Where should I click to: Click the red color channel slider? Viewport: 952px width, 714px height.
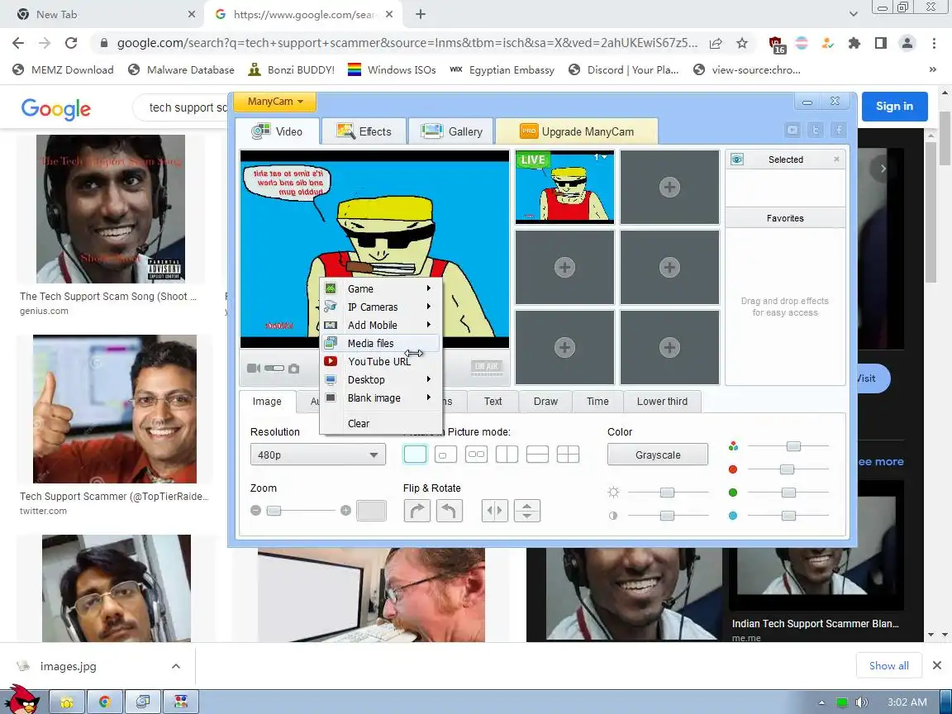[787, 469]
